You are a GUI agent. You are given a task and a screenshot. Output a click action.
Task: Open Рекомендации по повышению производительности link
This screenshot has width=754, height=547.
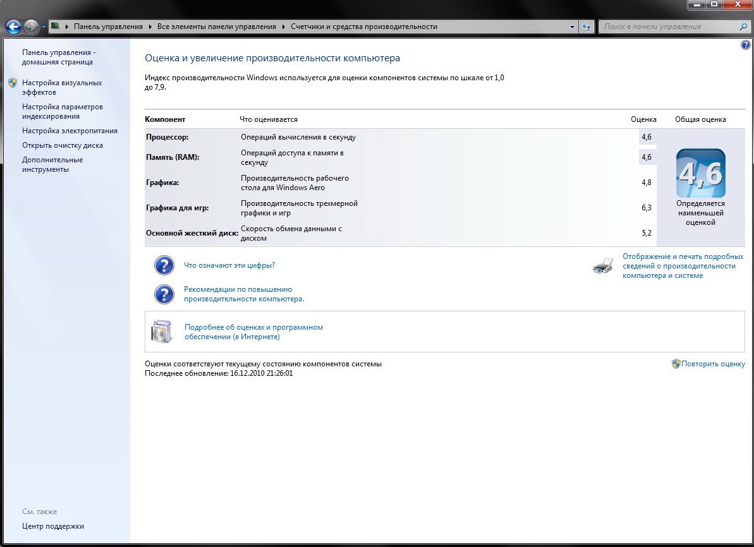[x=244, y=294]
